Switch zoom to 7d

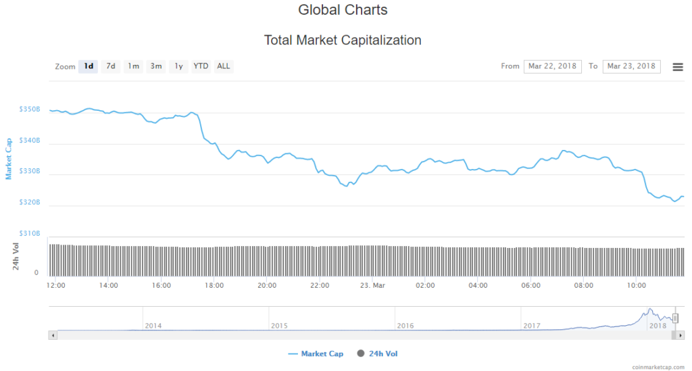point(111,66)
